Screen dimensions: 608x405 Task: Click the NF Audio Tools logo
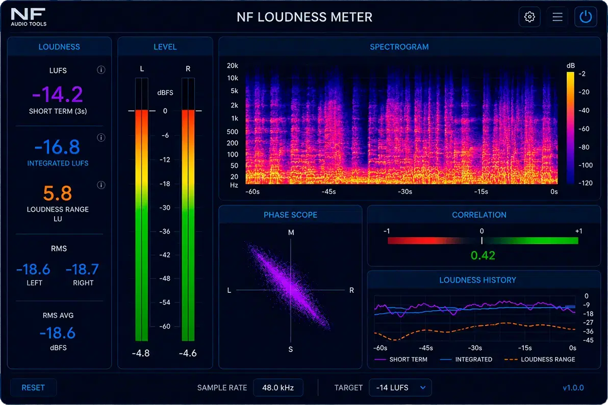tap(29, 17)
